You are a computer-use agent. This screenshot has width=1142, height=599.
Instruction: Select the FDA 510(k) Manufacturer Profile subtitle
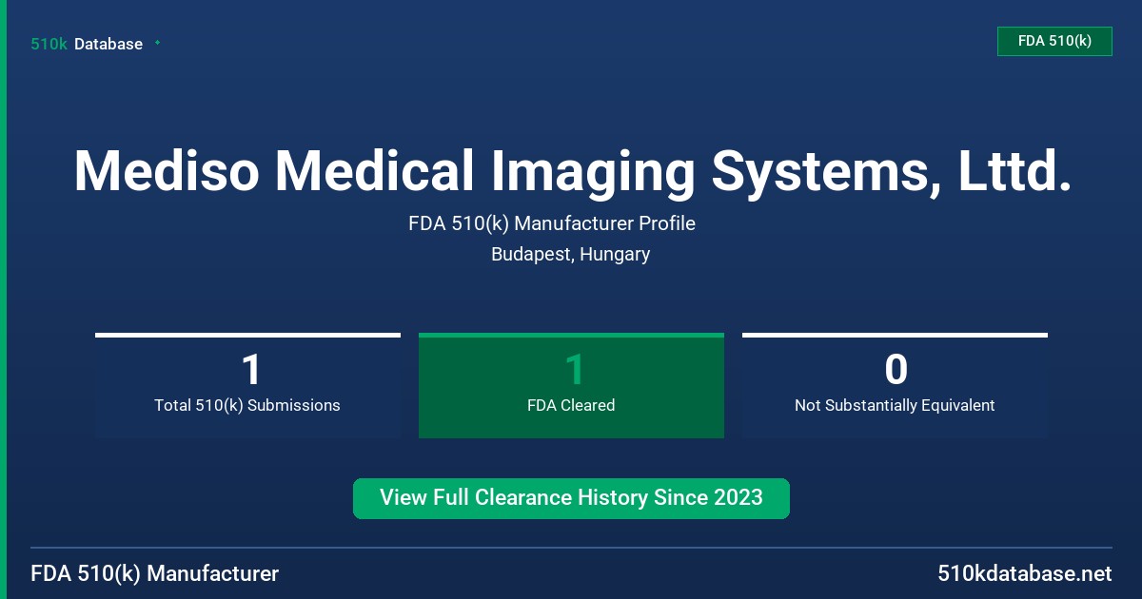tap(552, 224)
